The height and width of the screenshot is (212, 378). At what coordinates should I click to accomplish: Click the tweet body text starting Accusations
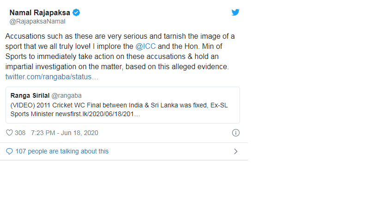pyautogui.click(x=120, y=51)
